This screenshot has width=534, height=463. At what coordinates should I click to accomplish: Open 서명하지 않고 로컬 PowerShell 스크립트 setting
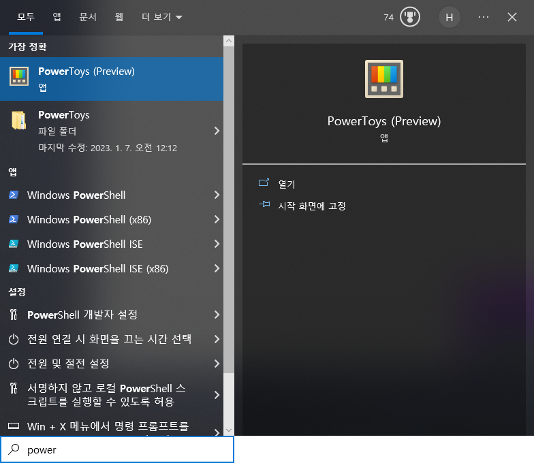pos(112,395)
